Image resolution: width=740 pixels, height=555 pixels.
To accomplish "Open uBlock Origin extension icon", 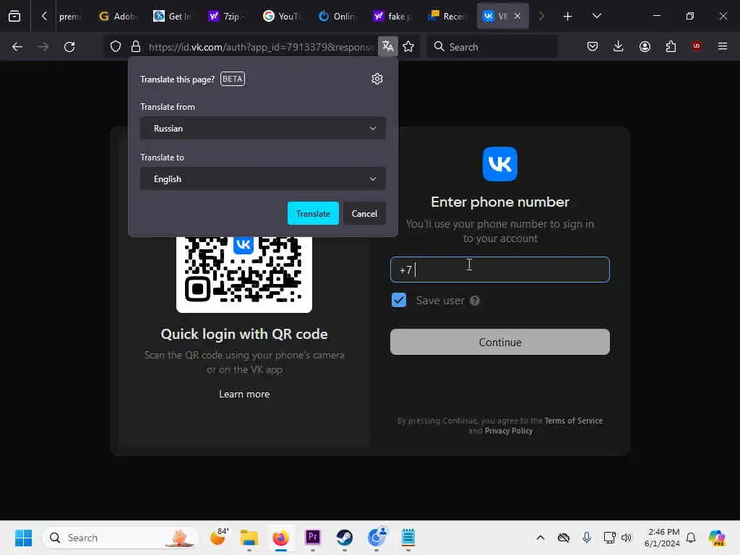I will (x=697, y=46).
